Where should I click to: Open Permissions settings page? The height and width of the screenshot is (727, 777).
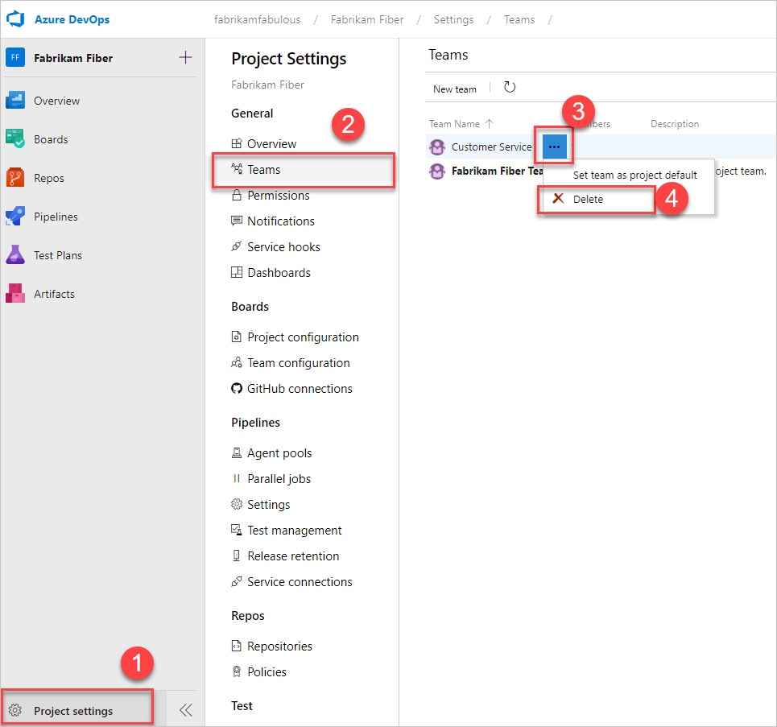pyautogui.click(x=279, y=196)
